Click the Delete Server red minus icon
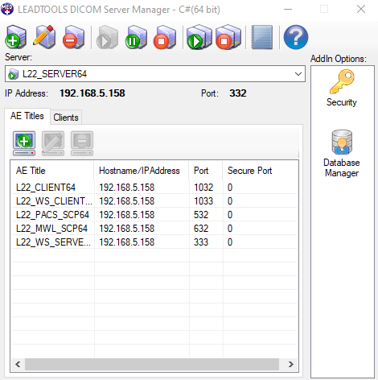This screenshot has height=380, width=378. (73, 37)
